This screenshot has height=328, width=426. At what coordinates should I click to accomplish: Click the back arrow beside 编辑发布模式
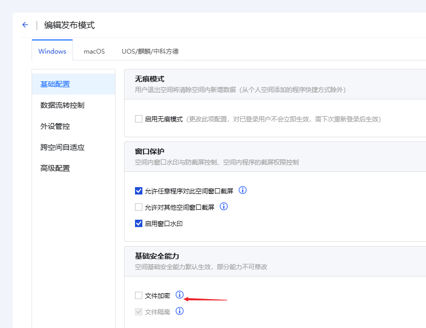tap(25, 25)
